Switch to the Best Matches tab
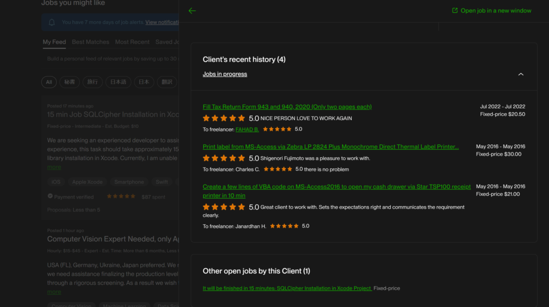Image resolution: width=549 pixels, height=307 pixels. point(90,42)
